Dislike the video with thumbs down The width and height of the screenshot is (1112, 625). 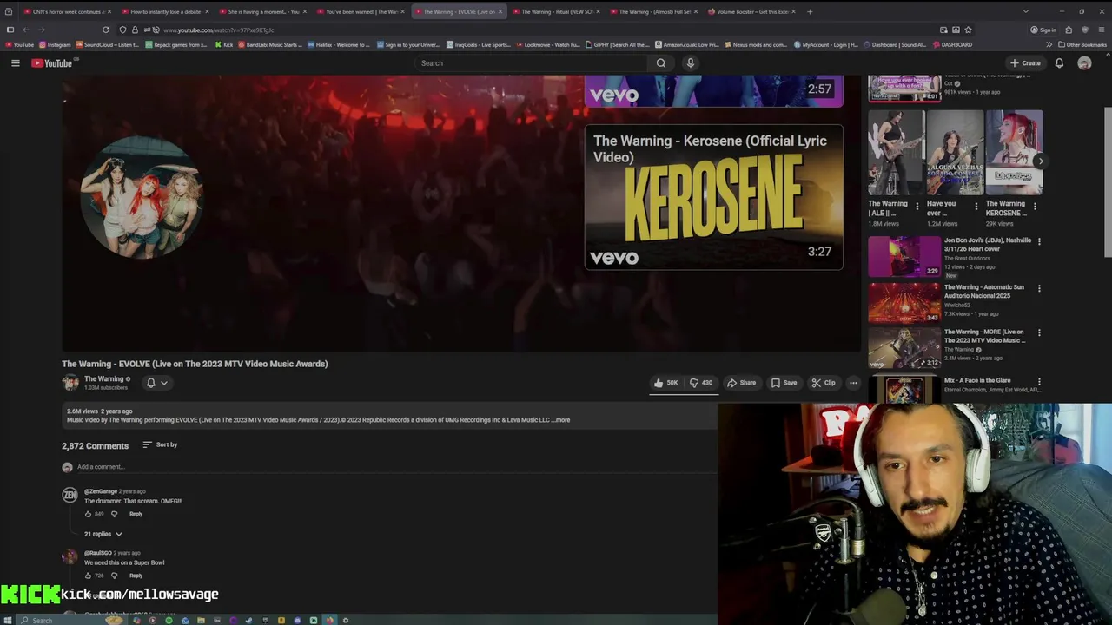pos(701,383)
